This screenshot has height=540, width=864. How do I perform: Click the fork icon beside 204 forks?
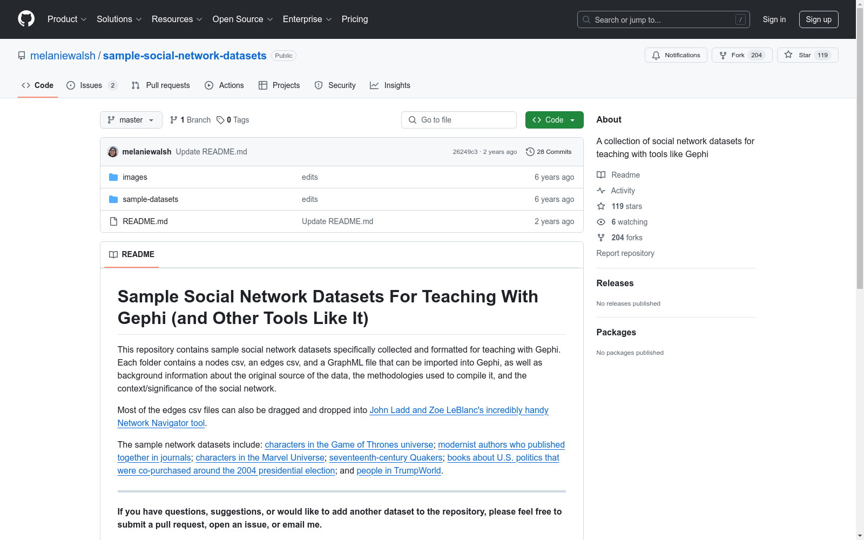click(601, 238)
